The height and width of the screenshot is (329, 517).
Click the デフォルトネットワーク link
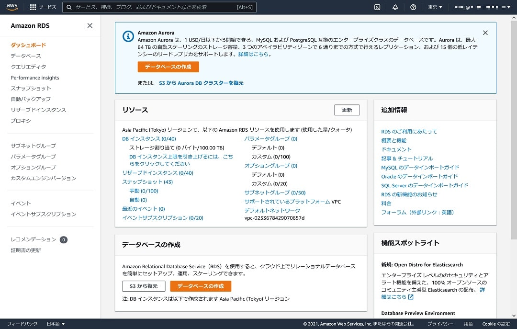272,211
